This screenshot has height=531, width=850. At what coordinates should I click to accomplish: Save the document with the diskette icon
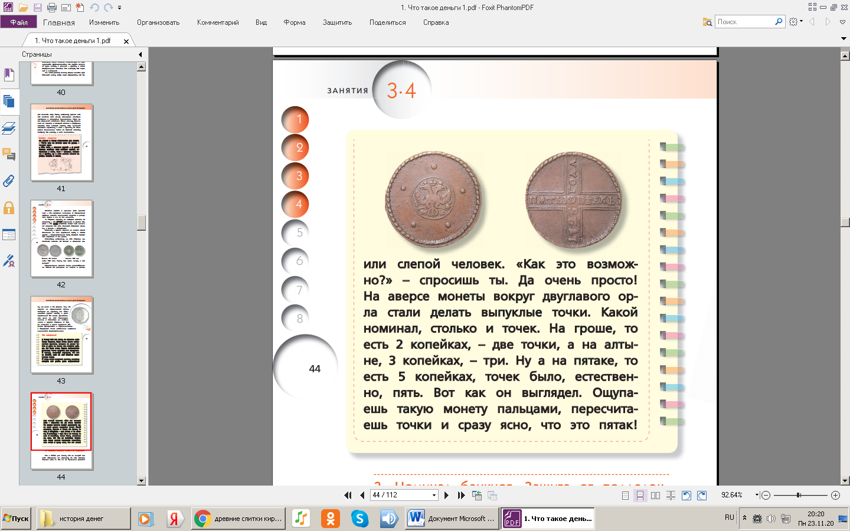37,8
